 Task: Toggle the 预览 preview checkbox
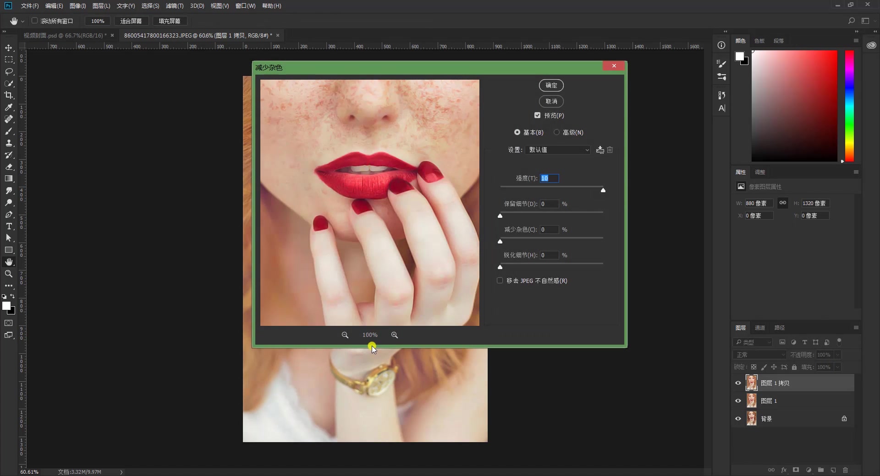[538, 115]
